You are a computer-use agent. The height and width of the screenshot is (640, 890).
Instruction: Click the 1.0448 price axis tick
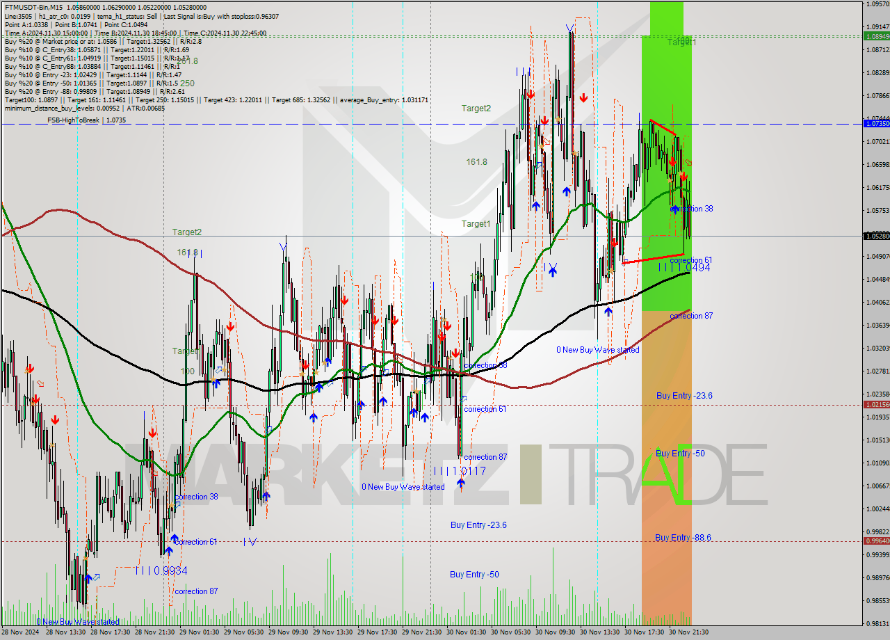[878, 279]
